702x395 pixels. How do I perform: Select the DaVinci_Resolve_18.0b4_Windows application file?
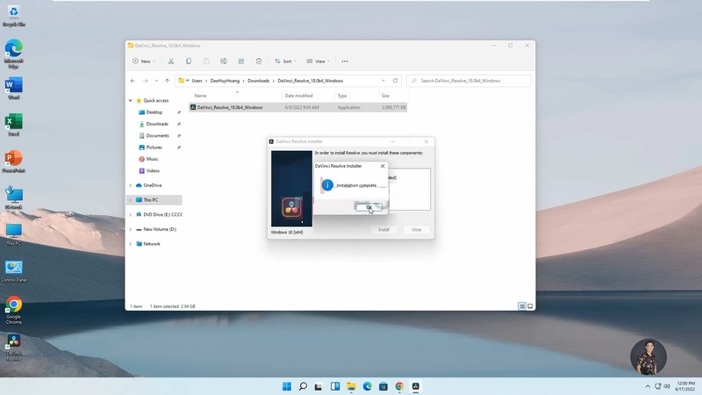(297, 107)
